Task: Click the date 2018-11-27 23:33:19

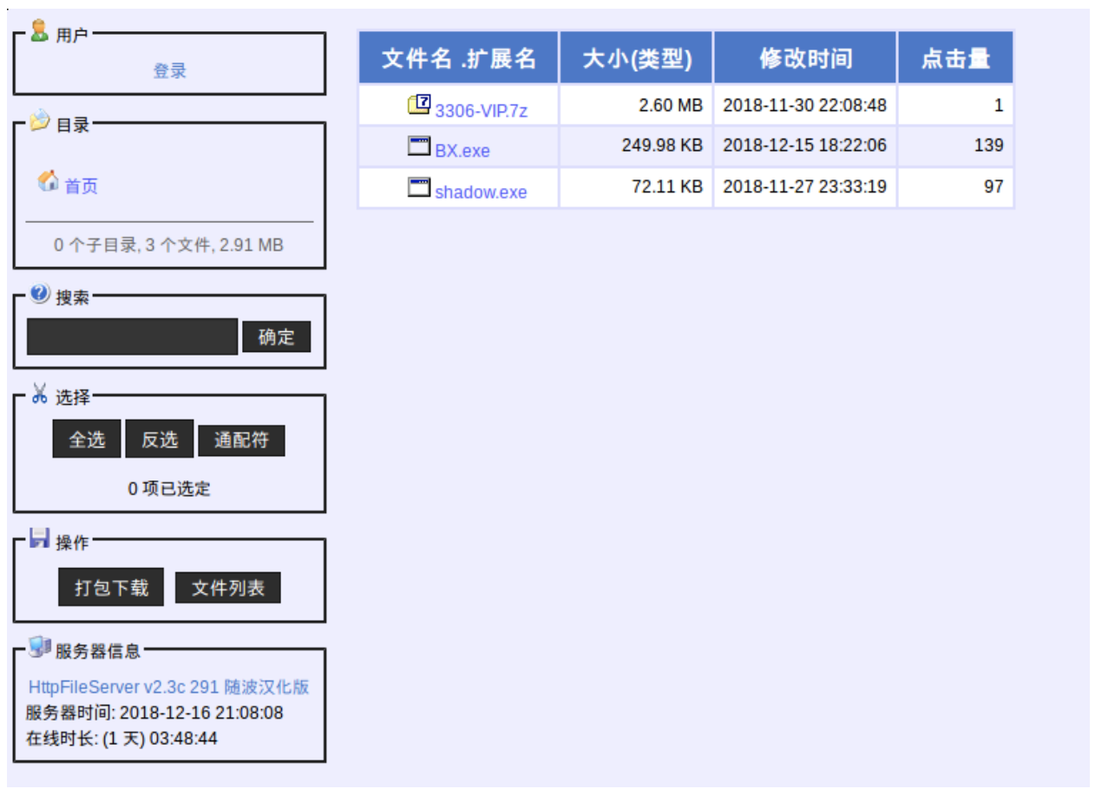Action: tap(805, 186)
